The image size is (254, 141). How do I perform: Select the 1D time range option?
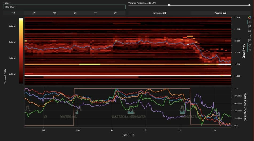click(14, 13)
